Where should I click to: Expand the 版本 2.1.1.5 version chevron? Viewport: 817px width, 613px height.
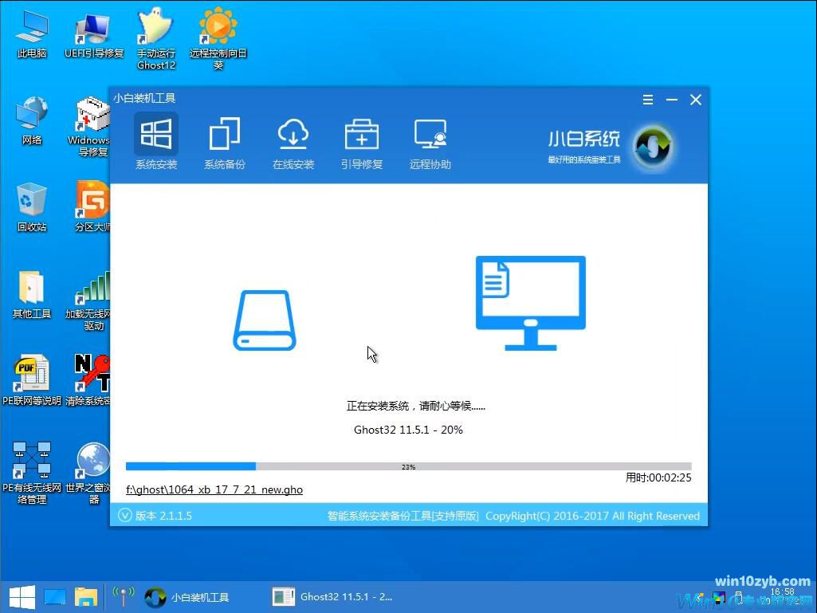125,515
